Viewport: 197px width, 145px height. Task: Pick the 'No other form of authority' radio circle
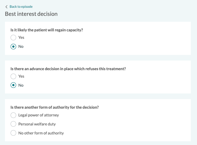click(13, 133)
